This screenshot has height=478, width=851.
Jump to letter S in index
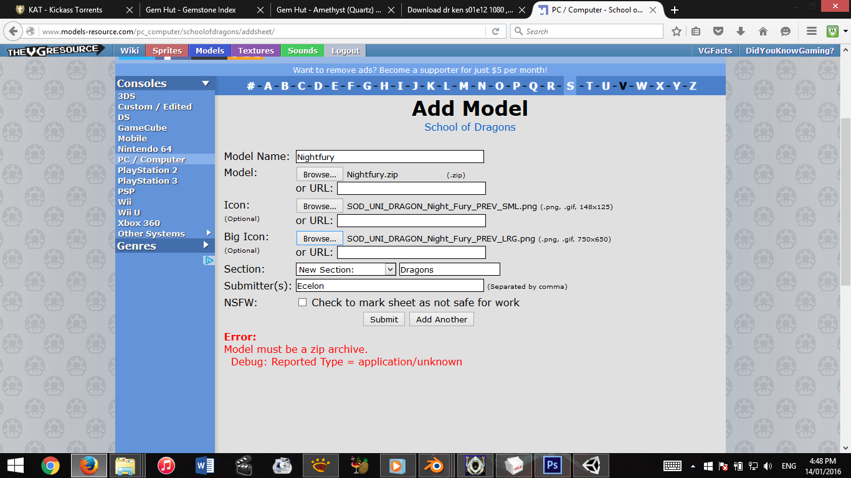click(x=570, y=86)
